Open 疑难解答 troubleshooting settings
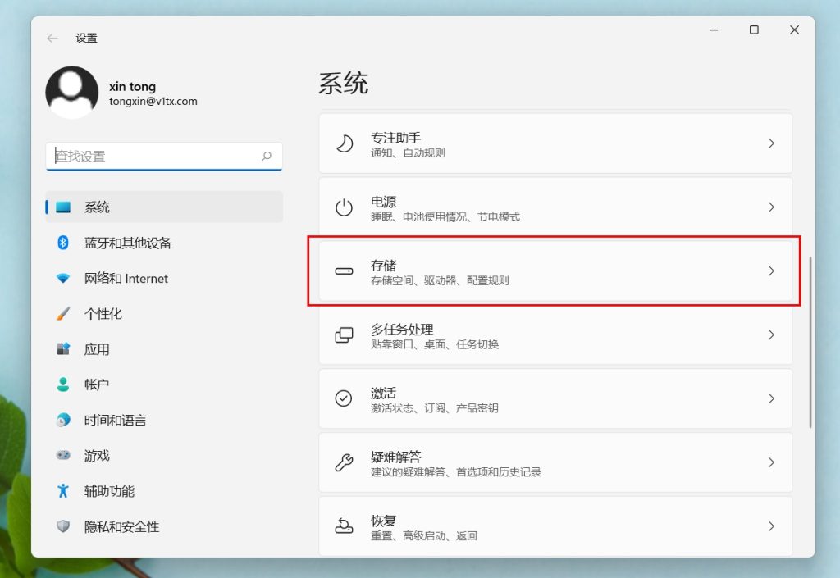The height and width of the screenshot is (578, 840). pyautogui.click(x=555, y=462)
